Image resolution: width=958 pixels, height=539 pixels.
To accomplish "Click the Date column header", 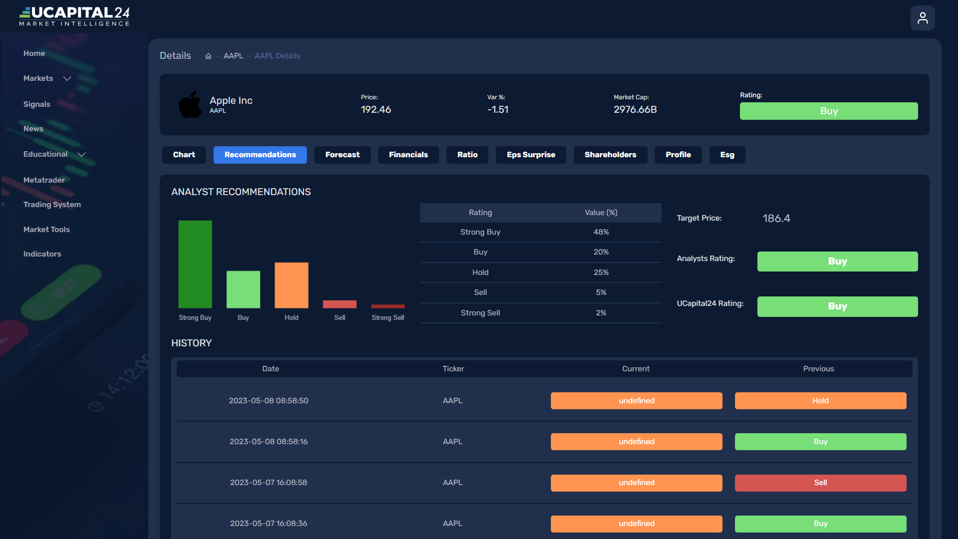I will (x=271, y=369).
